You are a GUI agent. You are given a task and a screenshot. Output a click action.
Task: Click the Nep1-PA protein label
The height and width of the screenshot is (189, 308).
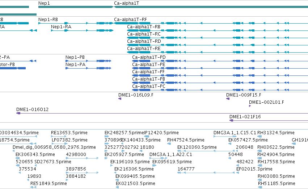coord(75,65)
